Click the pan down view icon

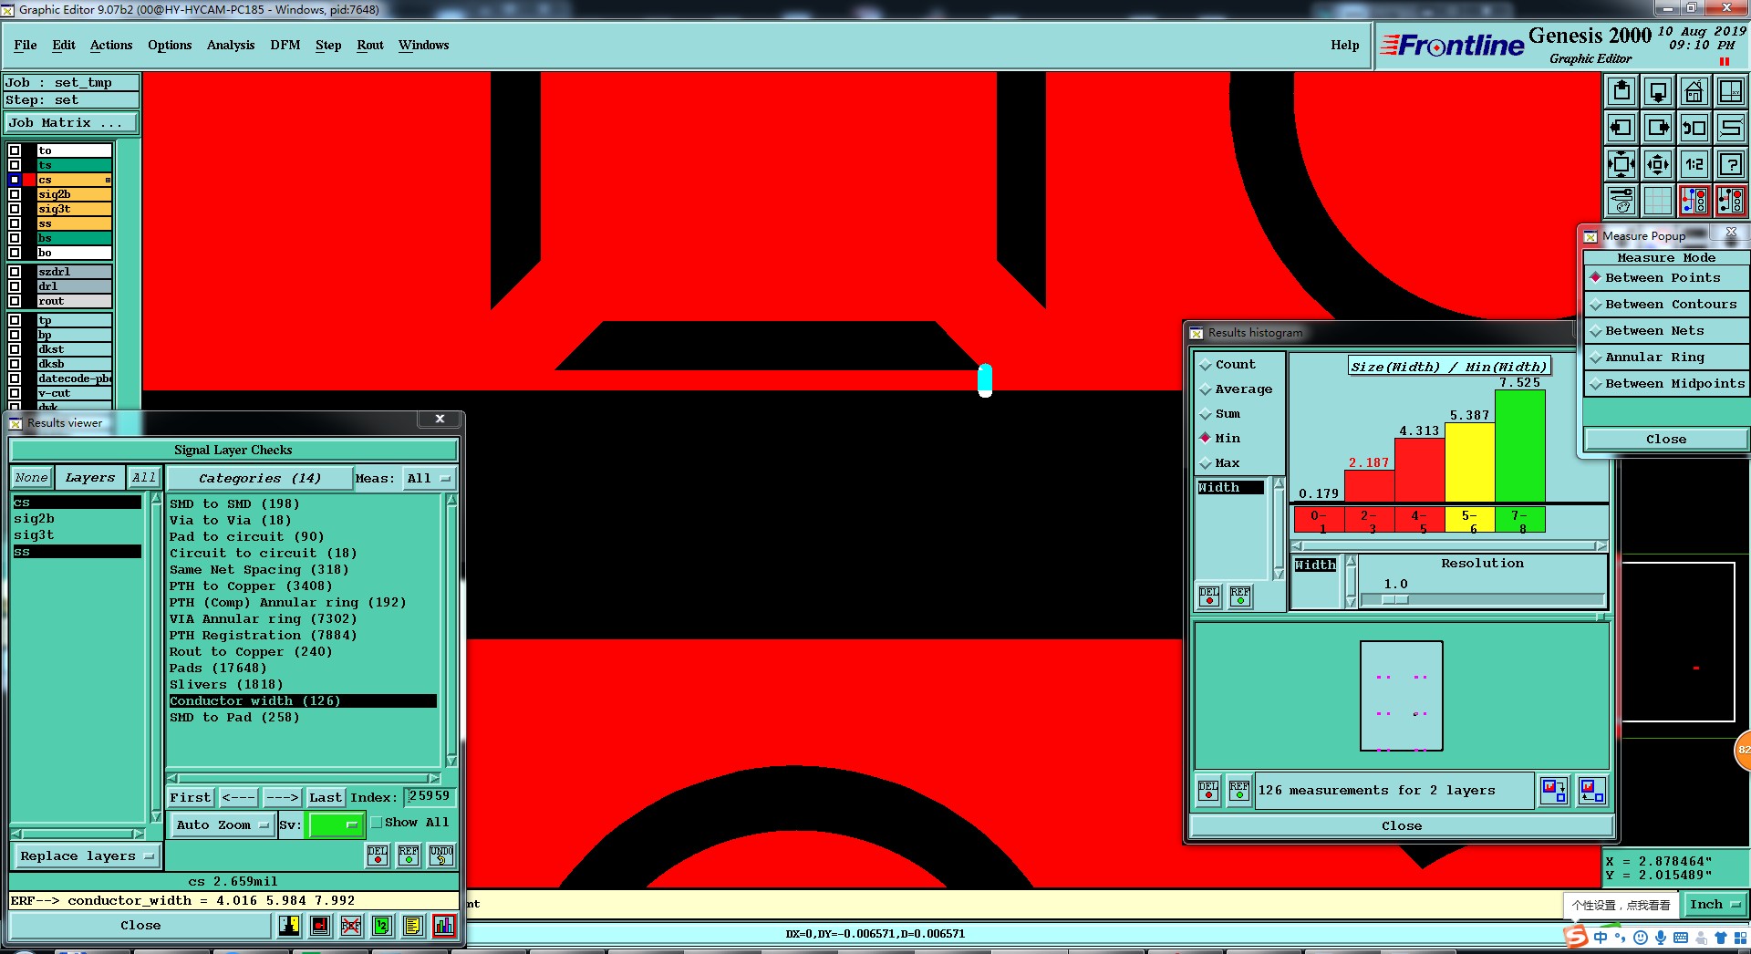coord(1658,91)
